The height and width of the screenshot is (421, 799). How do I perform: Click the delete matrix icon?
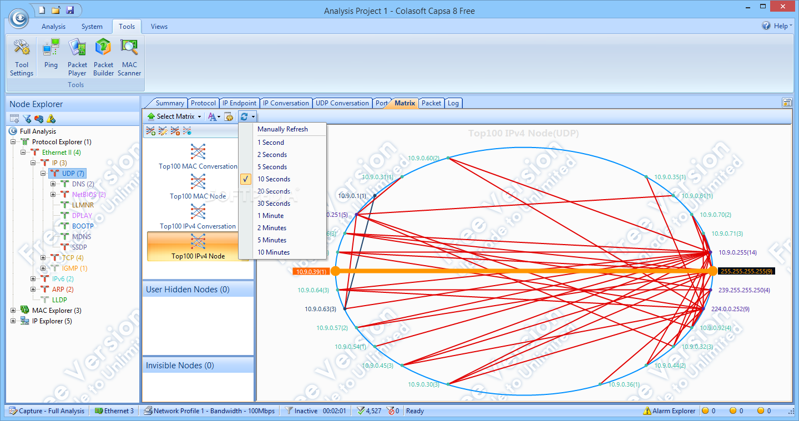[x=175, y=131]
